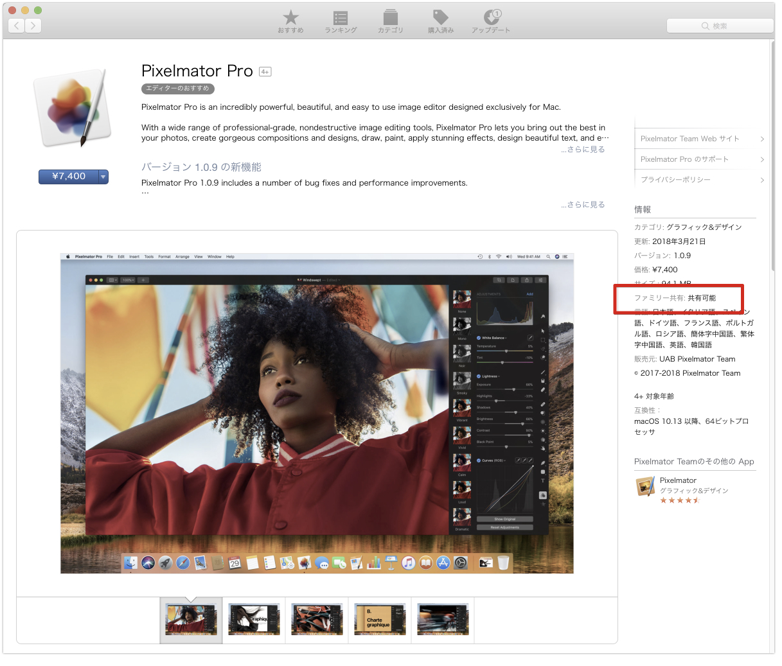Click the chevron next to Pixelmator Team Web サイト
Screen dimensions: 782x666
762,139
